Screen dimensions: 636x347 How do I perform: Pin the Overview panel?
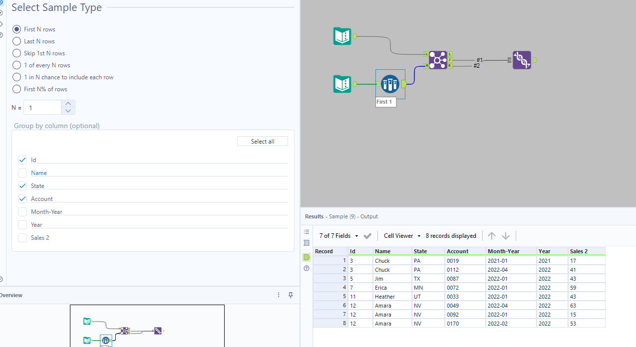click(291, 295)
